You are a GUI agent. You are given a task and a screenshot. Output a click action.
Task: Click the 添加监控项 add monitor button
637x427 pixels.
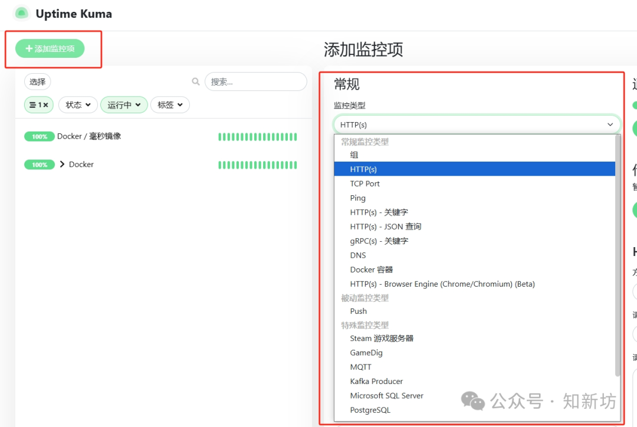(x=50, y=49)
